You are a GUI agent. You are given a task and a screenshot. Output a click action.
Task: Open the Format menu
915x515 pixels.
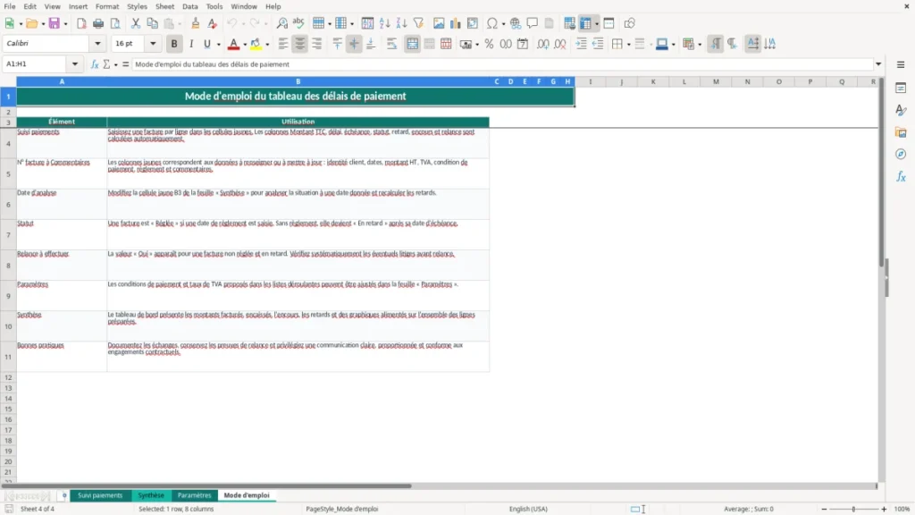(107, 6)
